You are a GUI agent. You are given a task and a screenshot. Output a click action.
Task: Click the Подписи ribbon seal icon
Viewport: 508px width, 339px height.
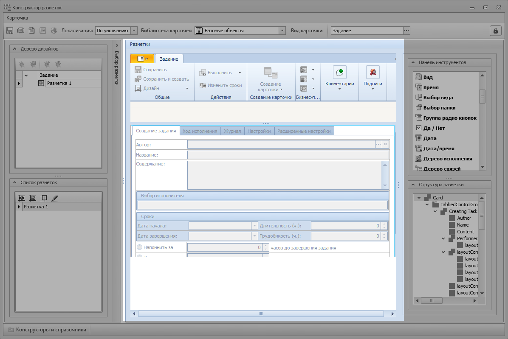(373, 72)
